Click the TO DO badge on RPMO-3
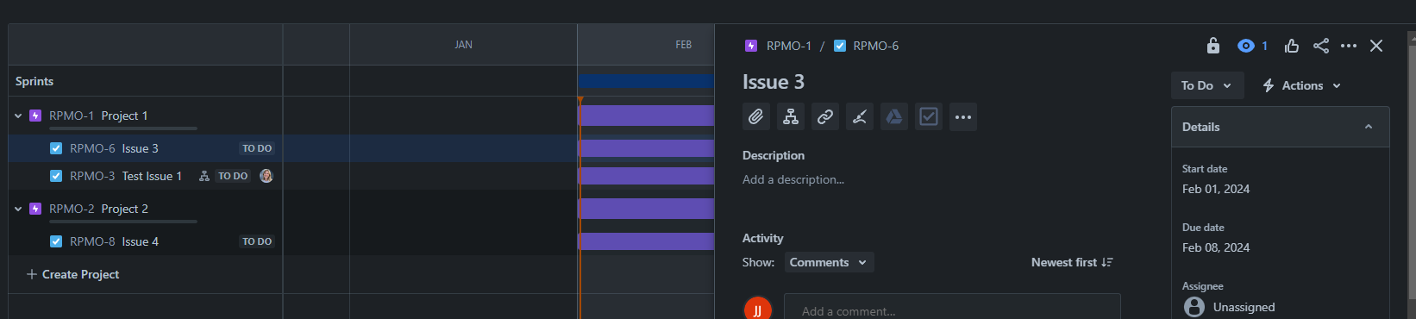This screenshot has height=319, width=1416. click(233, 176)
